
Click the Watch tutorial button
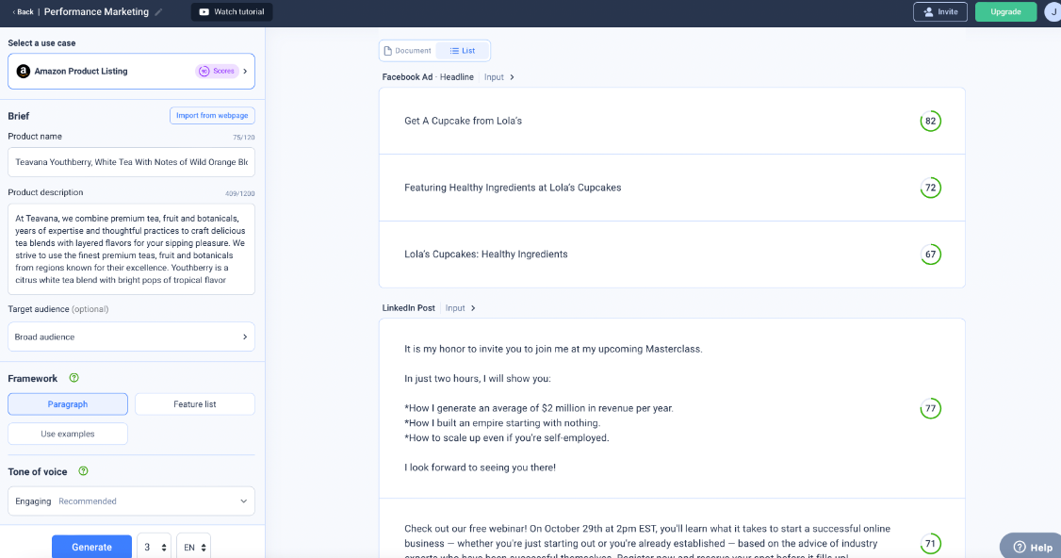(x=232, y=12)
